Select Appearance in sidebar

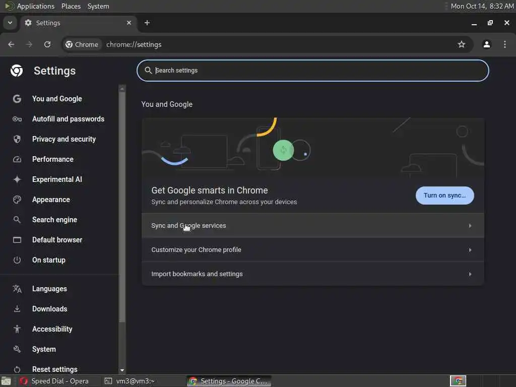[51, 200]
